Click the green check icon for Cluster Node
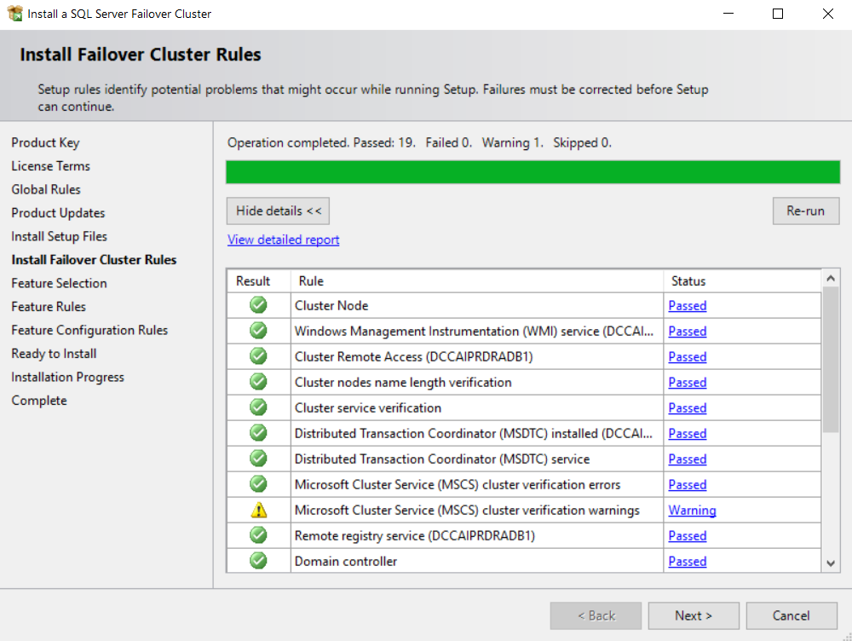 click(258, 305)
